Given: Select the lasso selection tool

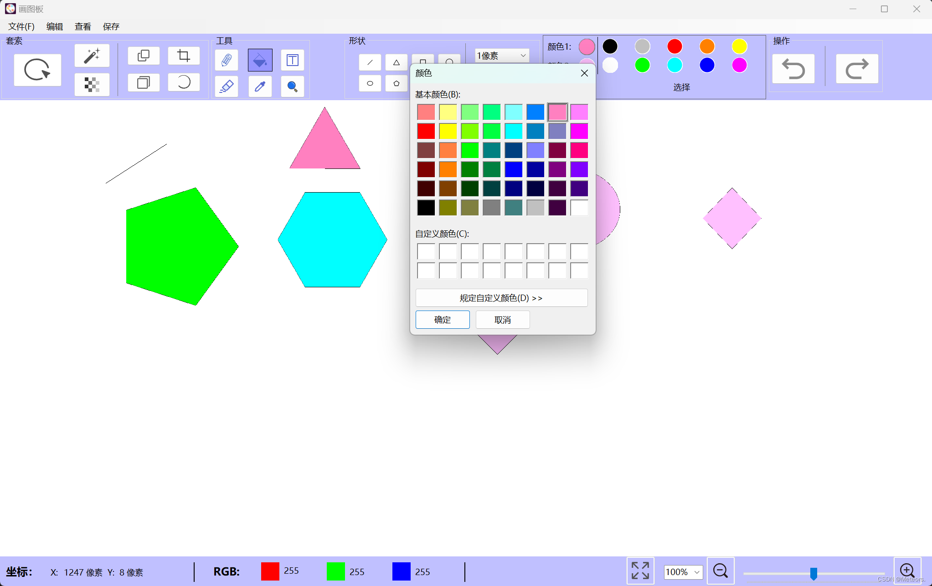Looking at the screenshot, I should click(37, 70).
